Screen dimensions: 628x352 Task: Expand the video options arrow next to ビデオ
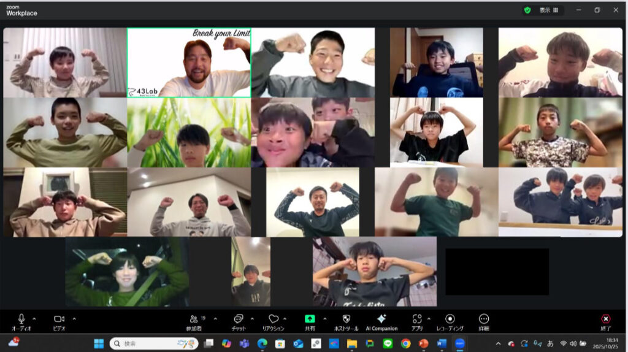(x=74, y=318)
